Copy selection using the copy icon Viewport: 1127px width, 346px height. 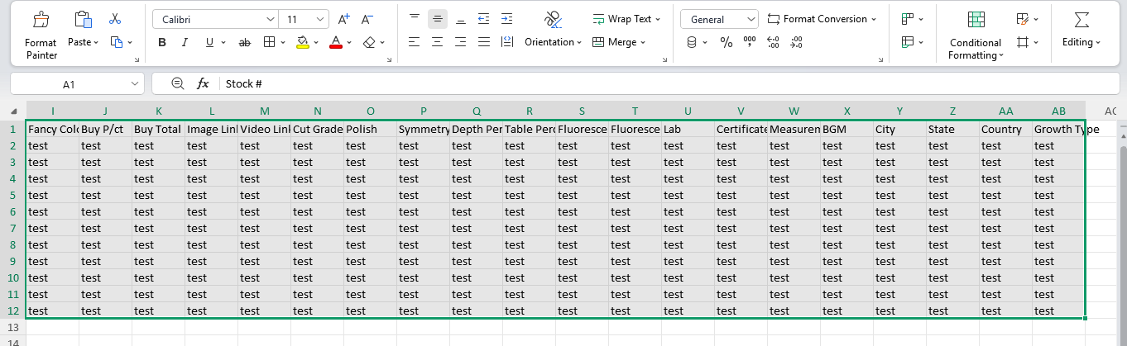[117, 42]
